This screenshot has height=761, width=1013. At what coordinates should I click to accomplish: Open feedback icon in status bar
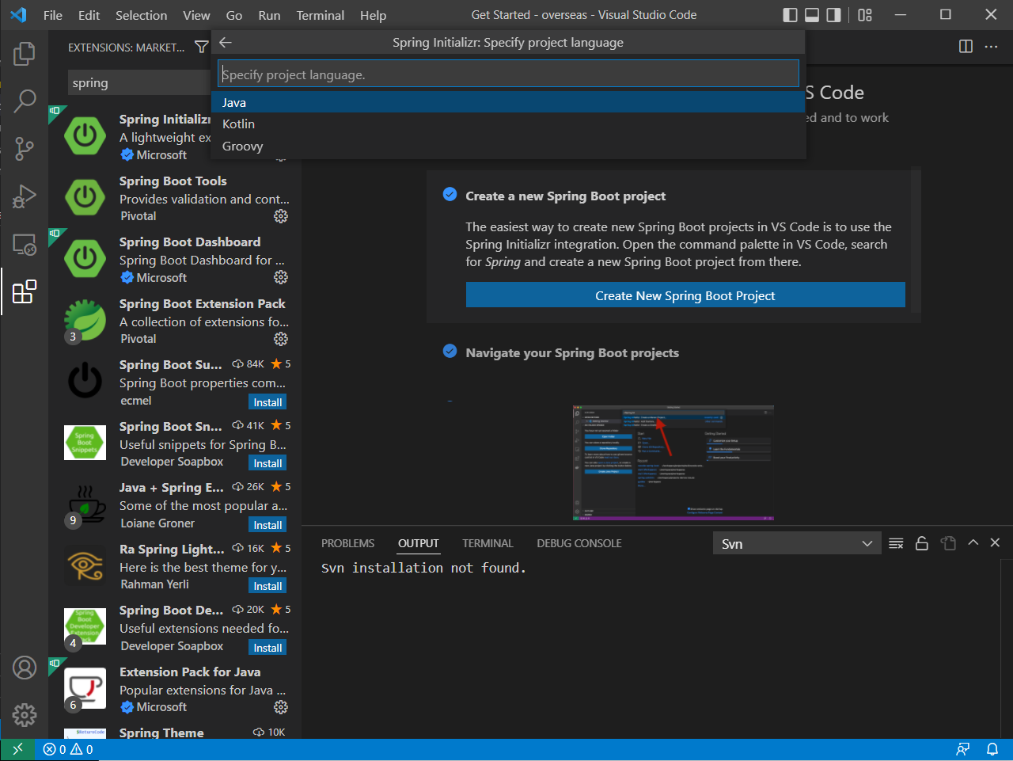(963, 749)
